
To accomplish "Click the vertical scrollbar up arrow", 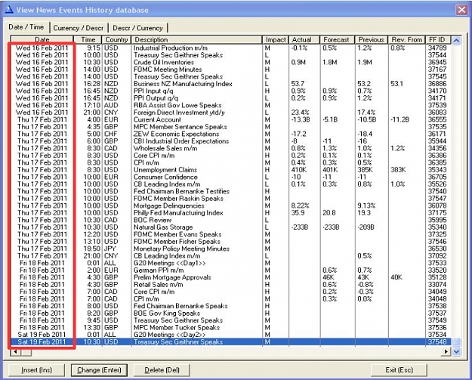I will [x=456, y=40].
